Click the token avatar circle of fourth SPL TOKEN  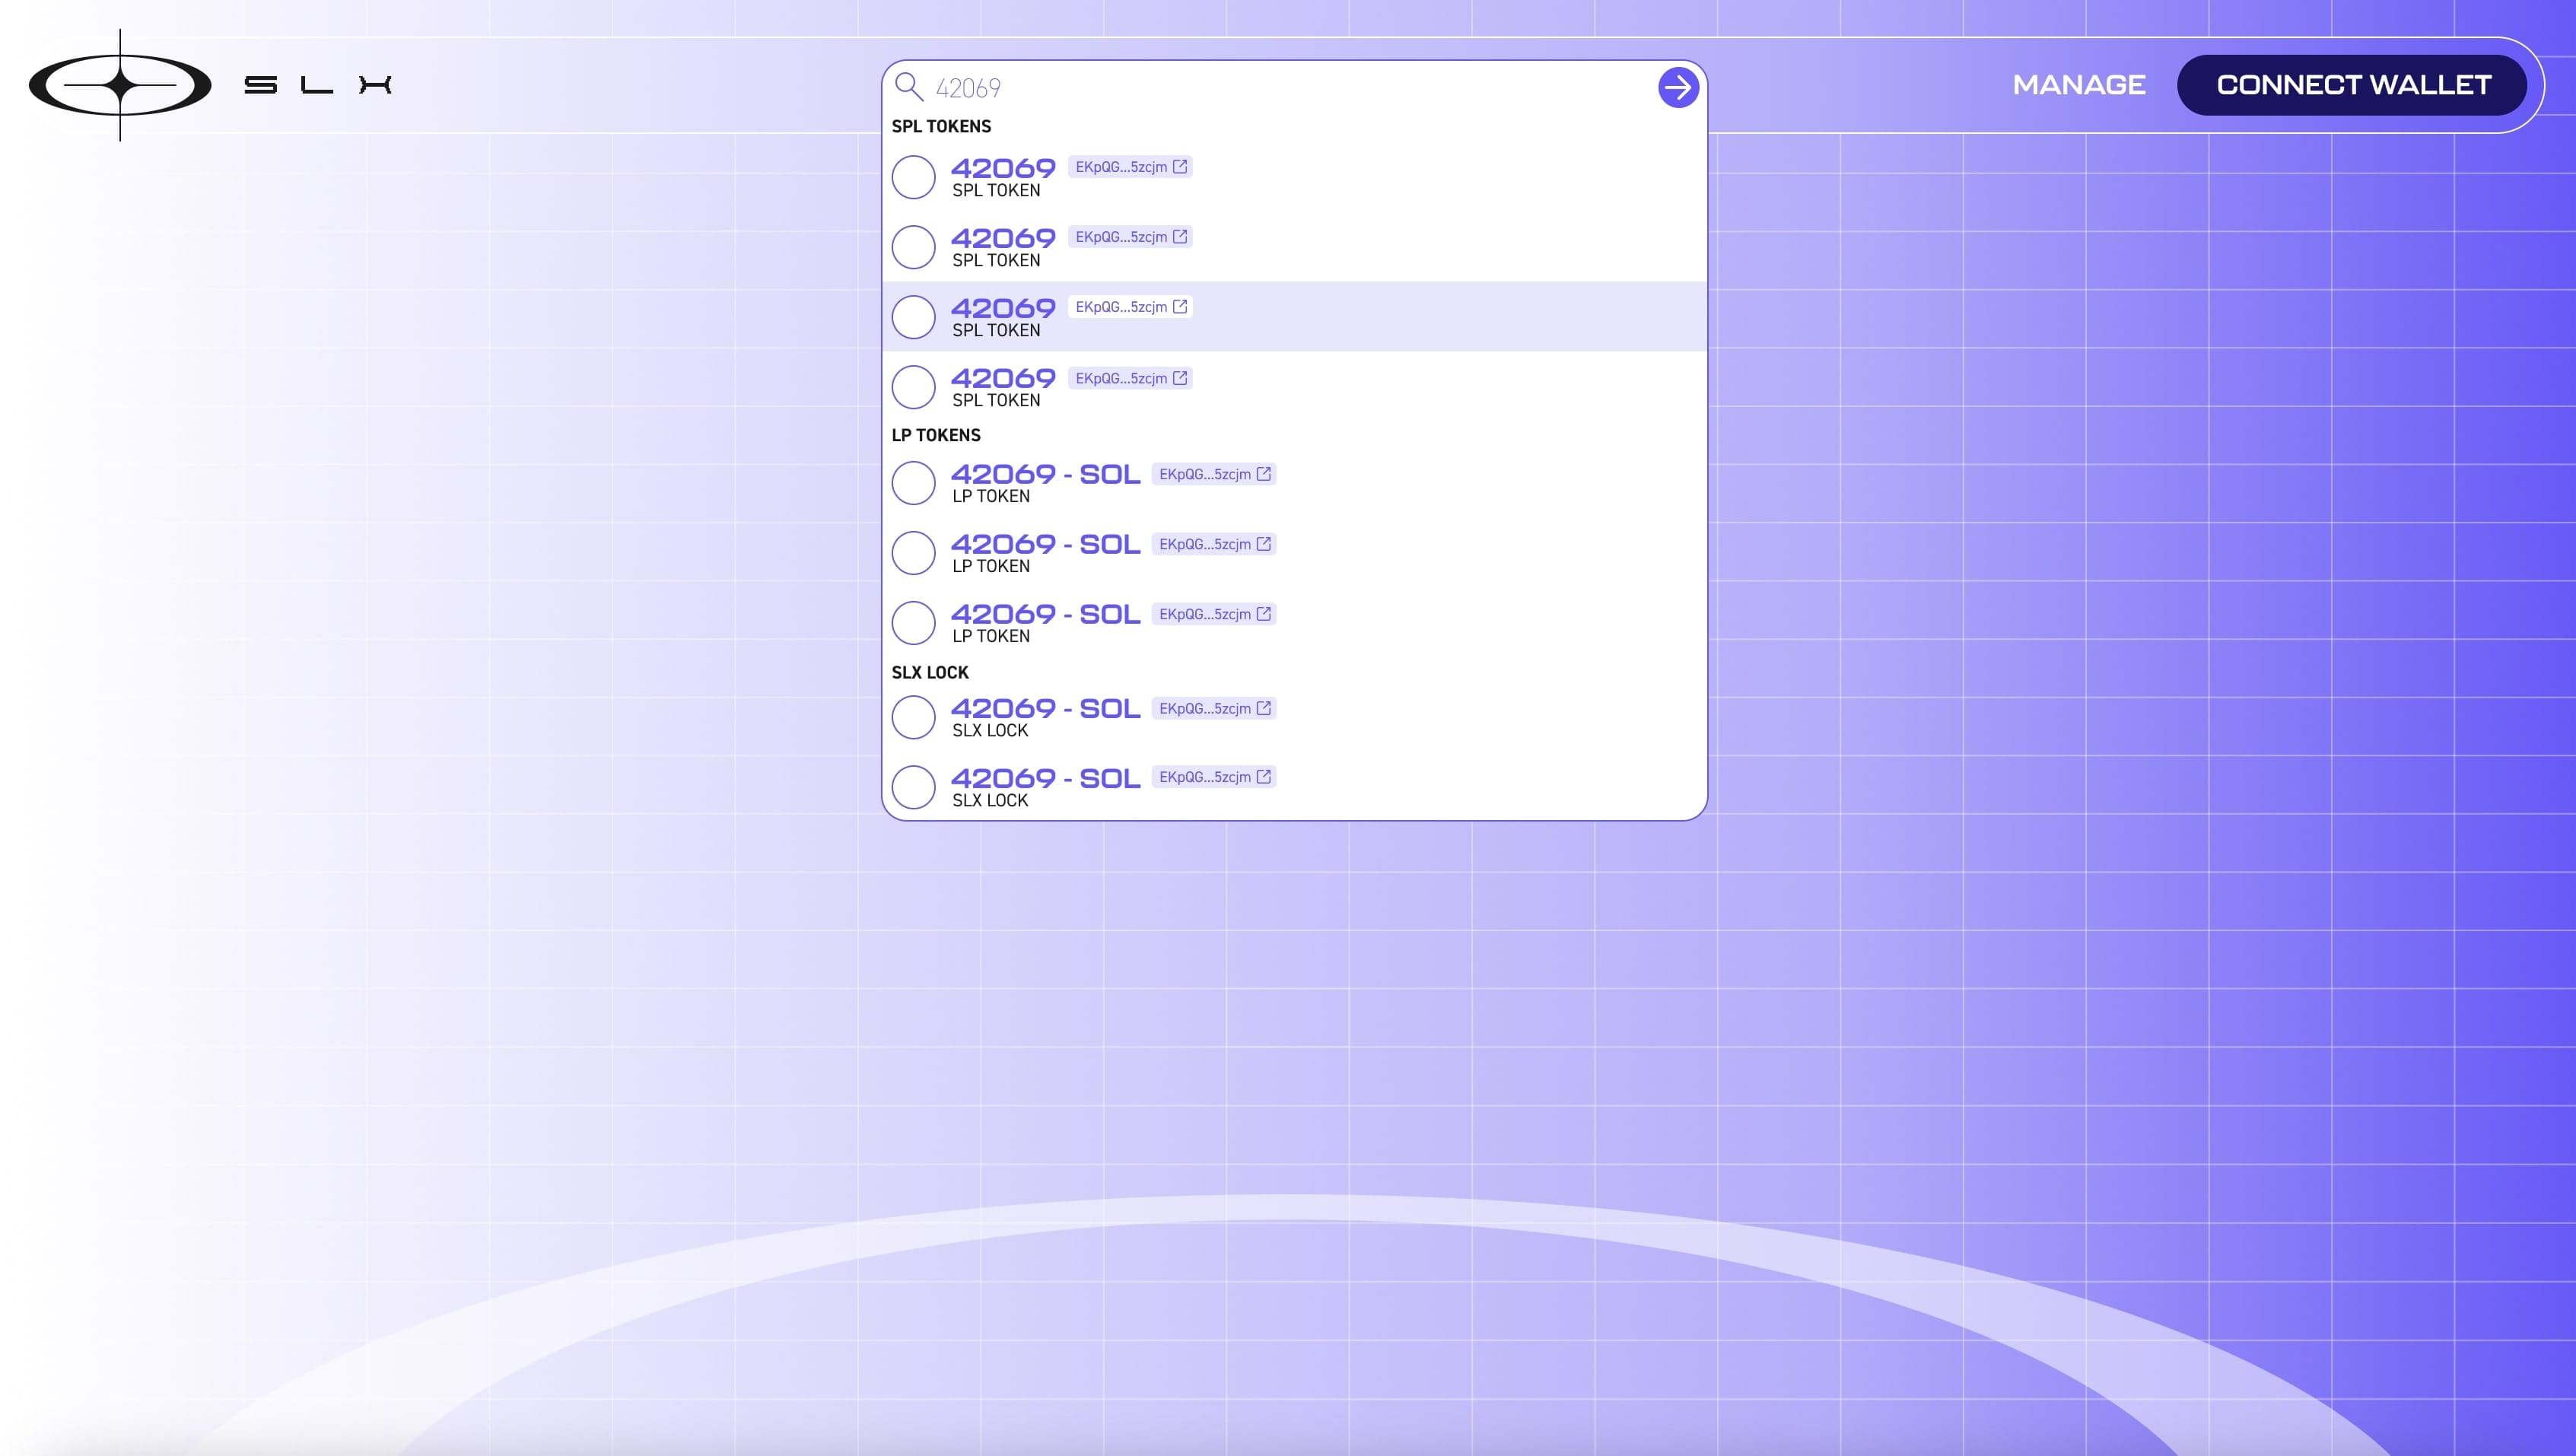click(913, 387)
